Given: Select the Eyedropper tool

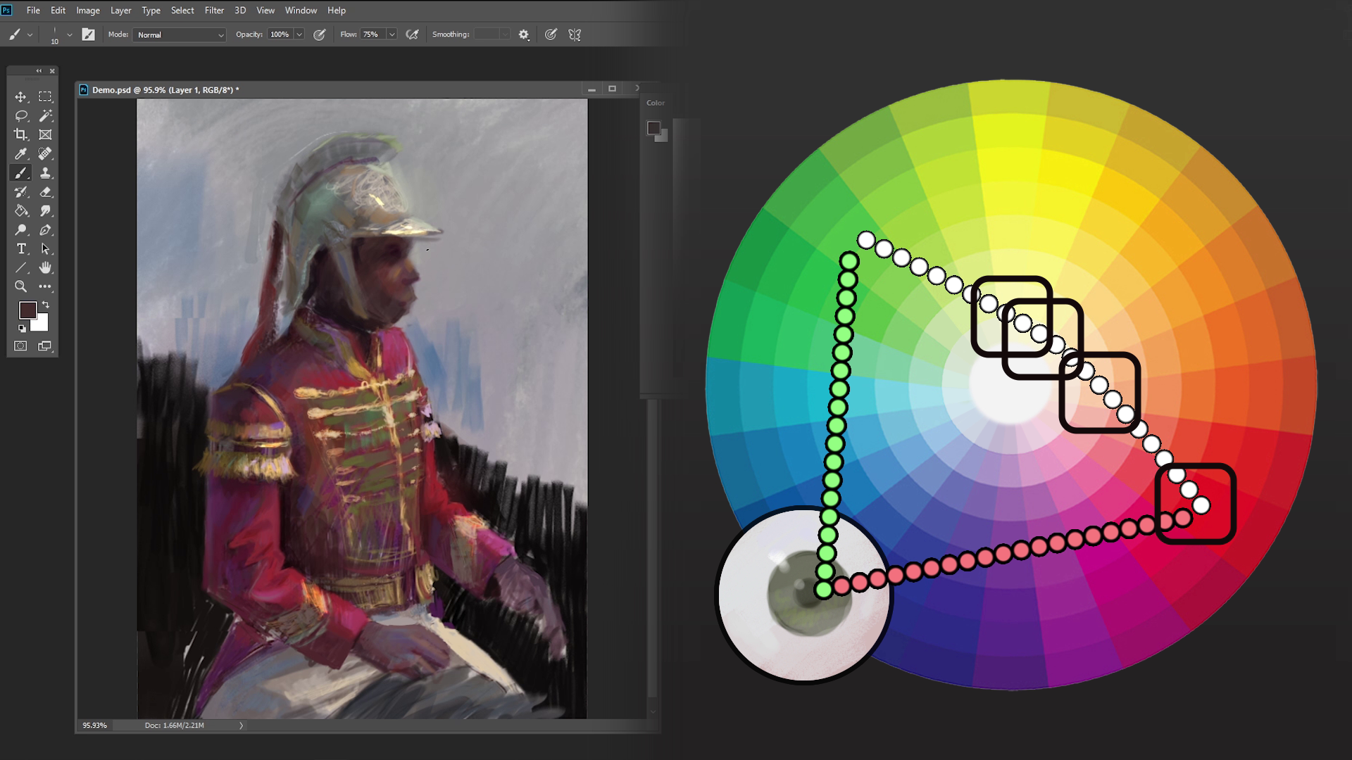Looking at the screenshot, I should coord(21,153).
